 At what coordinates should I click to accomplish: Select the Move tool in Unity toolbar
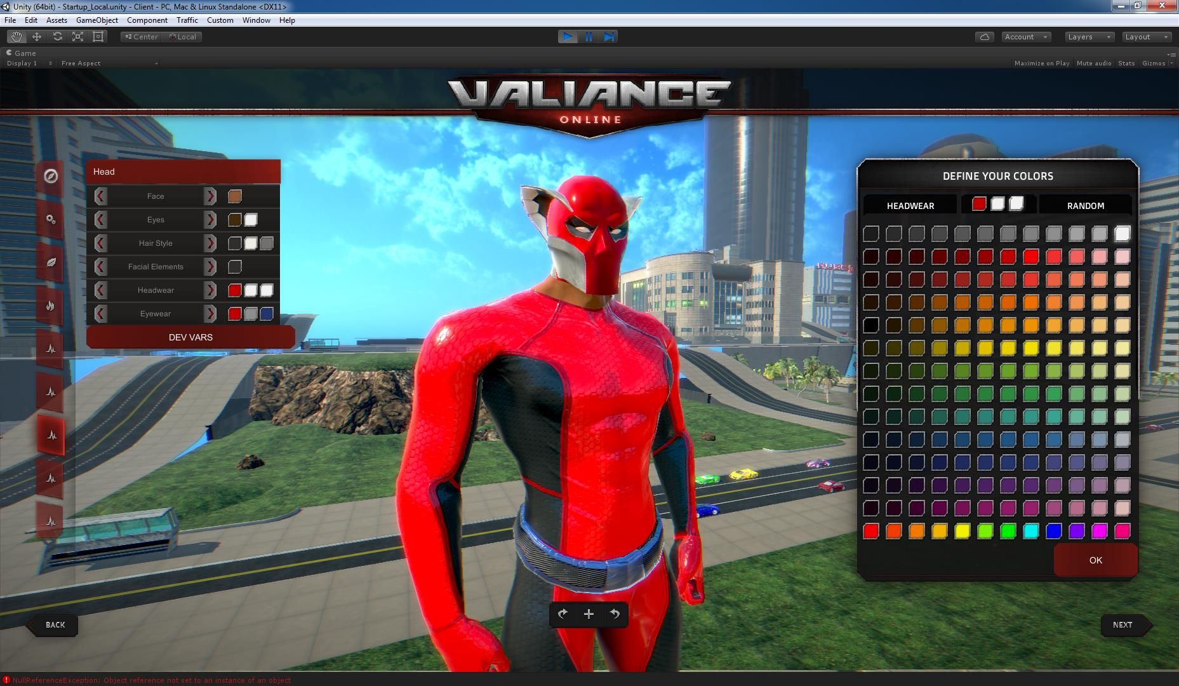tap(36, 36)
